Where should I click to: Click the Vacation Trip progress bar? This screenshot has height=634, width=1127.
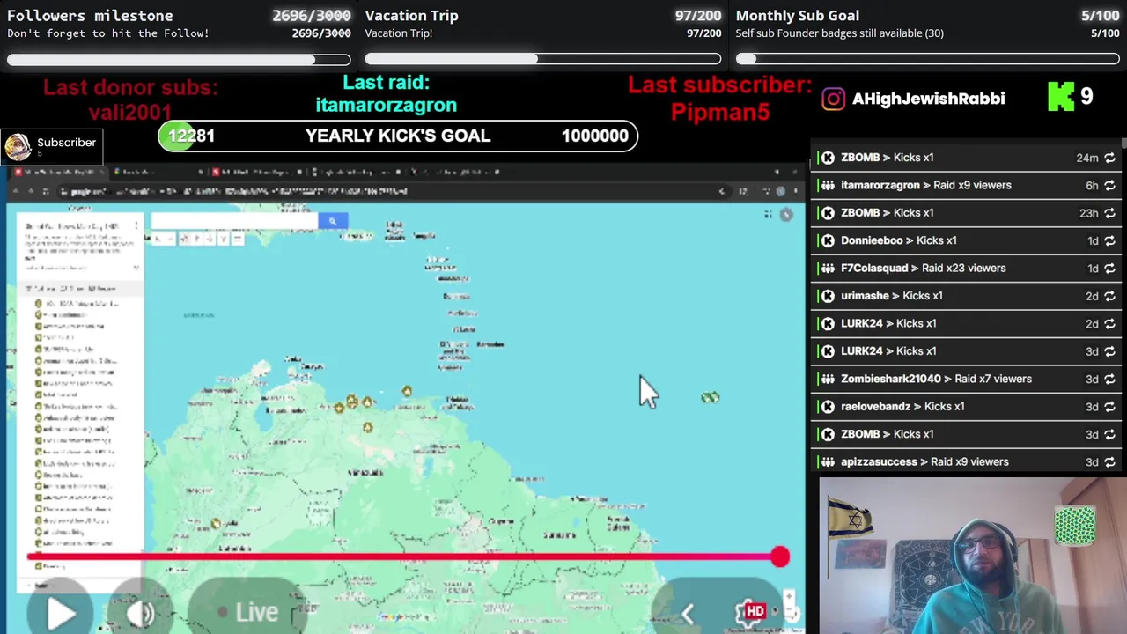pyautogui.click(x=543, y=59)
